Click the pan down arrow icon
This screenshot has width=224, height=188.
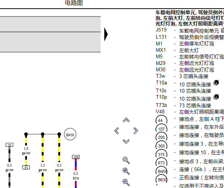[x=126, y=141]
